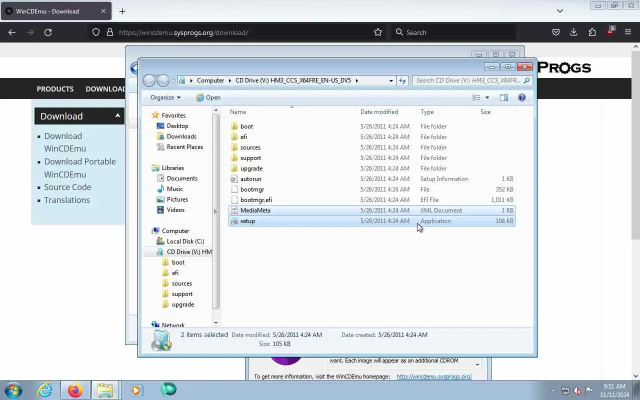Show hidden system tray icons

click(x=553, y=390)
